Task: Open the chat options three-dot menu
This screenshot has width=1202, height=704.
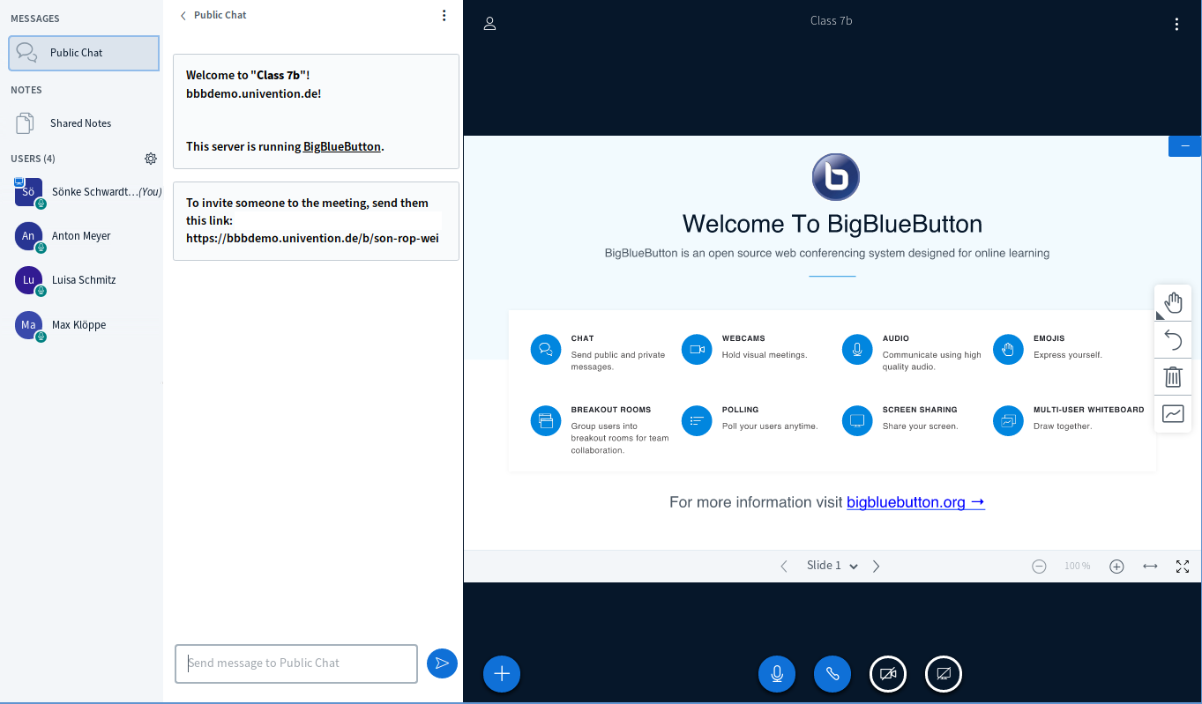Action: [x=444, y=15]
